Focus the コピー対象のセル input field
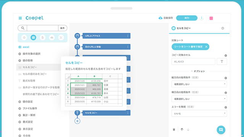This screenshot has width=244, height=137. click(193, 62)
